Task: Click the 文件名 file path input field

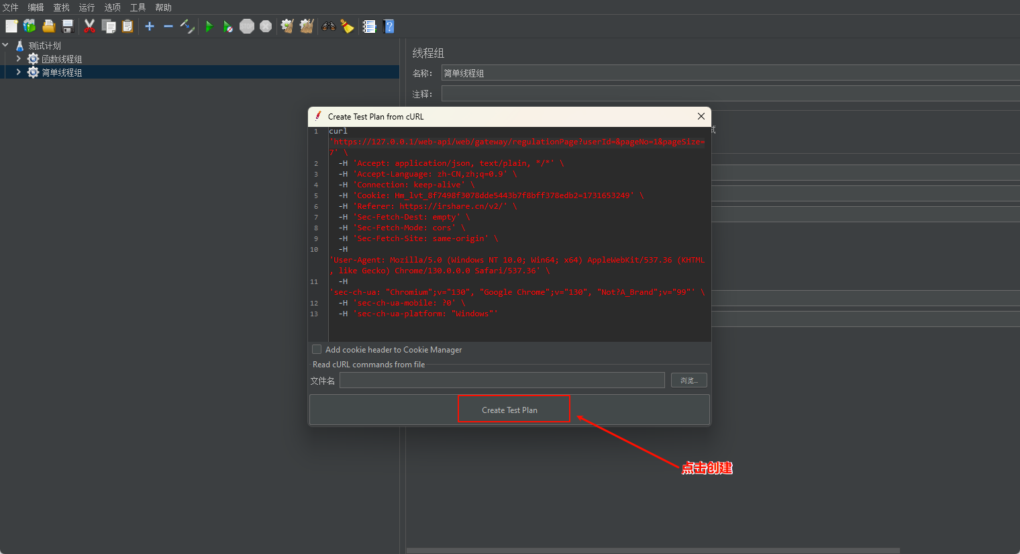Action: (502, 381)
